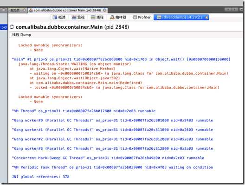Click java.lang.Thread.State: WAITING (on object monitor) line
Image resolution: width=245 pixels, height=185 pixels.
point(75,64)
